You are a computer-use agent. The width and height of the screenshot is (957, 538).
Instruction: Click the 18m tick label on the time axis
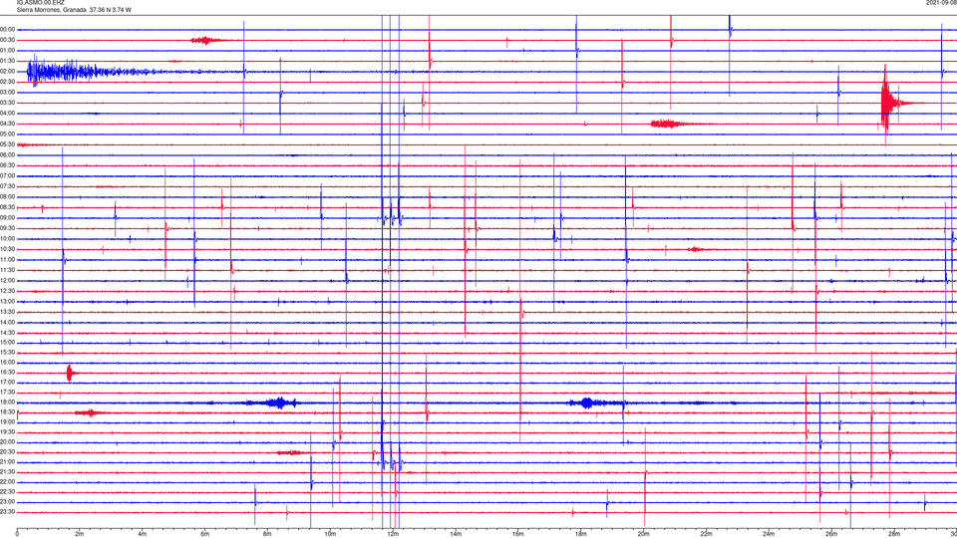click(581, 534)
